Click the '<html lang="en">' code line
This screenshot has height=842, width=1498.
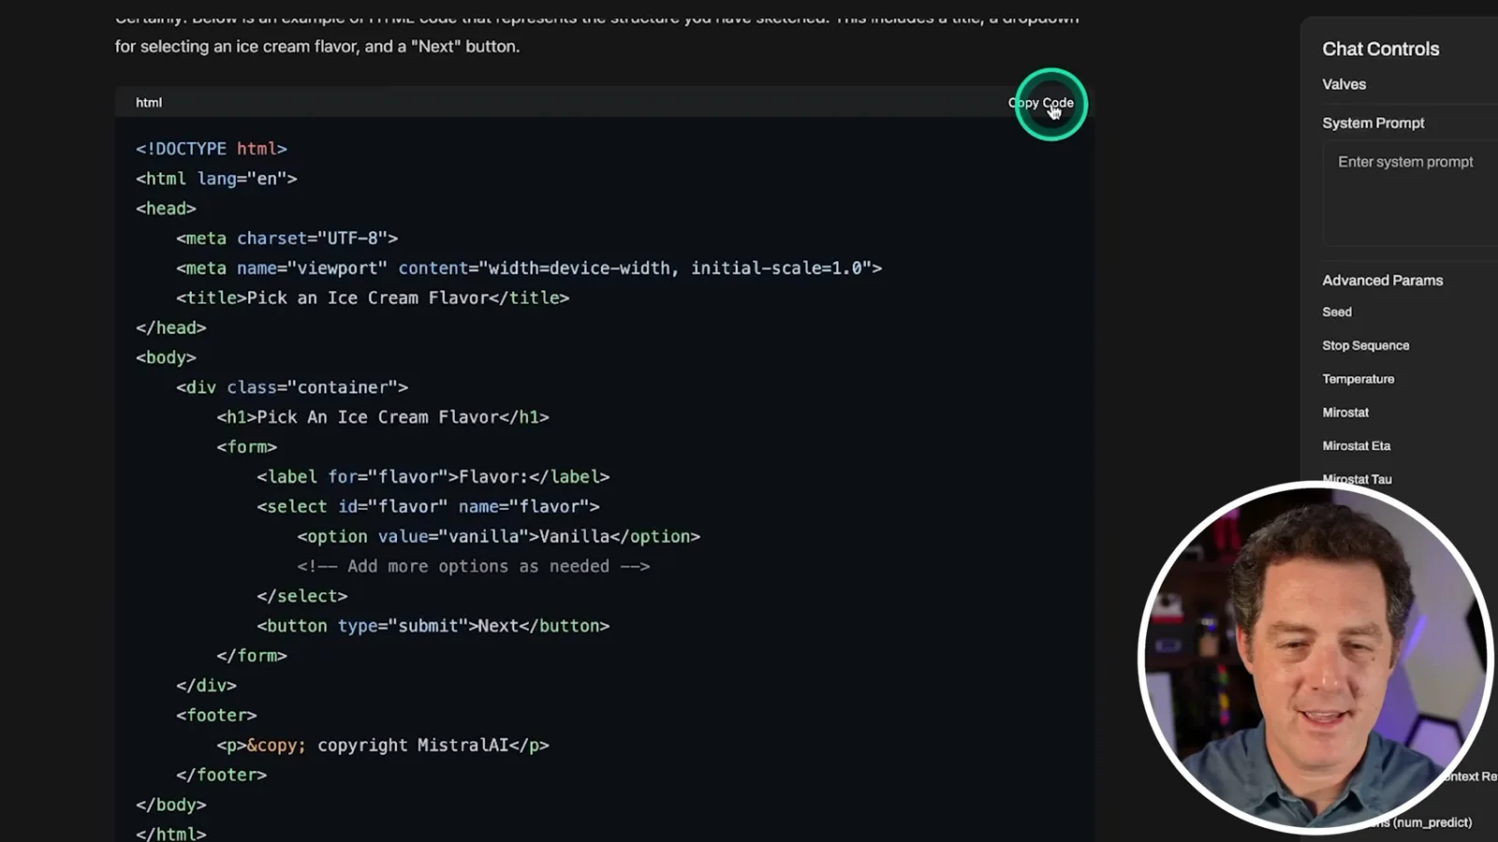pos(216,179)
